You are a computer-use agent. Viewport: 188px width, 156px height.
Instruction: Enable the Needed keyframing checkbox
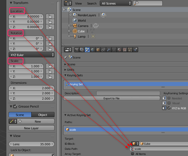click(x=169, y=98)
